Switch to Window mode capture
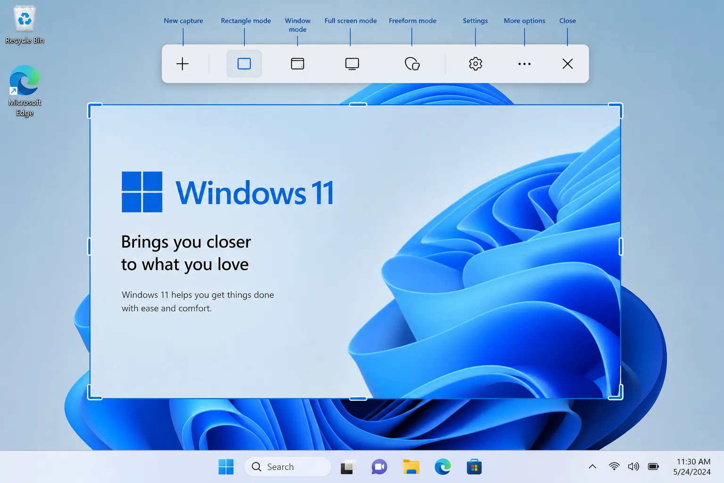 click(x=297, y=64)
